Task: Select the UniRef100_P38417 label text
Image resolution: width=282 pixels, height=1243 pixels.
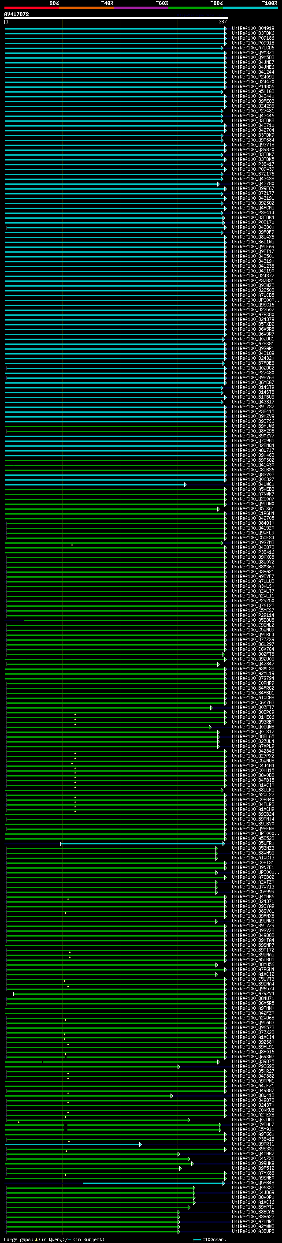Action: click(252, 164)
